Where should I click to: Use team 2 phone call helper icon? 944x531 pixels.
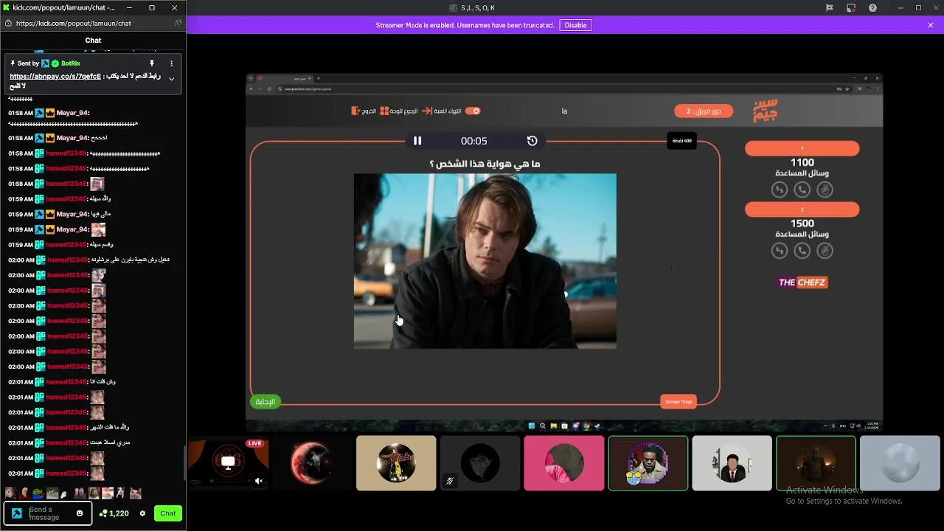coord(802,251)
